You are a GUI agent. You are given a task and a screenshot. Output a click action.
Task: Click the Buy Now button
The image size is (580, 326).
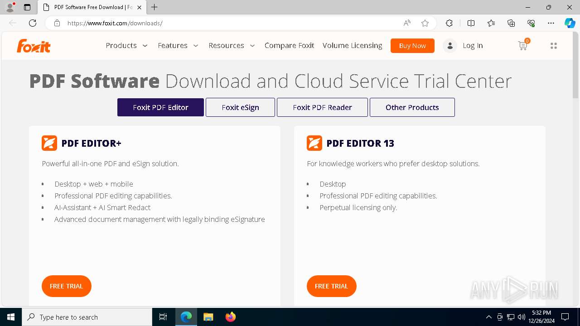[x=412, y=46]
